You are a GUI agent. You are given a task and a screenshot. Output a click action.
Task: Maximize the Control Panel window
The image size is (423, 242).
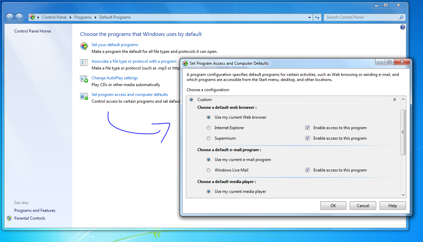[x=386, y=5]
